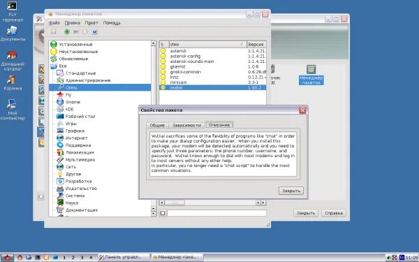Click the Документация icon in tree
The height and width of the screenshot is (262, 419).
click(60, 210)
